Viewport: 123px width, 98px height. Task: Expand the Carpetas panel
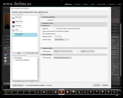pos(4,39)
